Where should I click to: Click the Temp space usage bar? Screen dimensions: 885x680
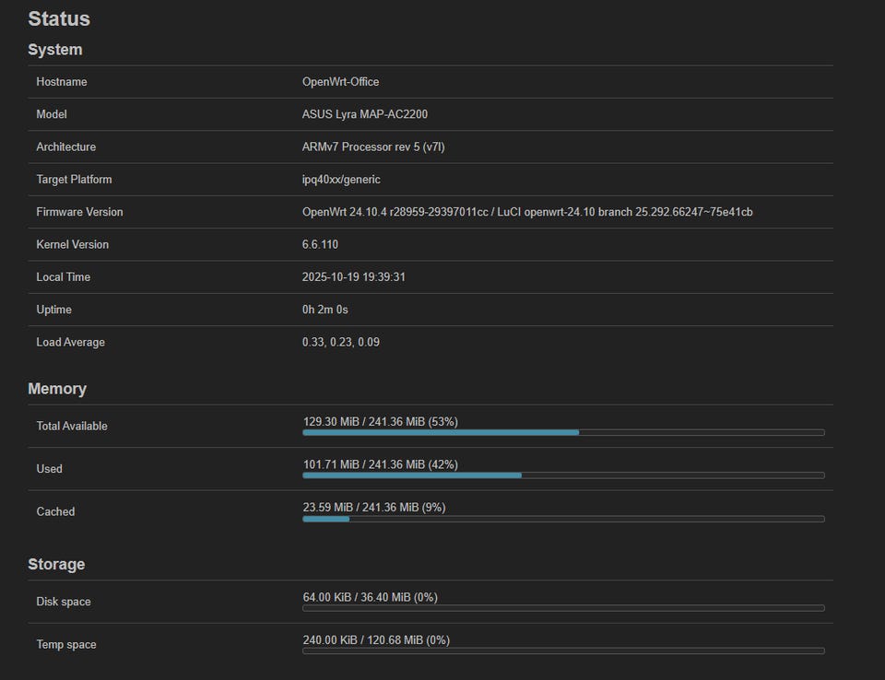563,651
